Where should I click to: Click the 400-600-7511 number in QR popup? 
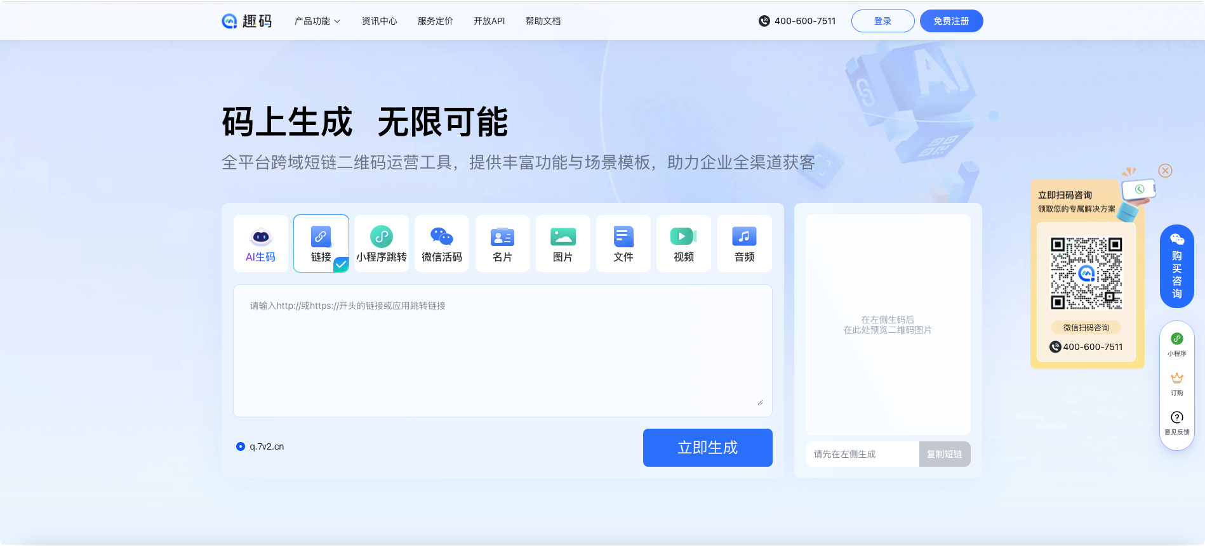(1093, 347)
